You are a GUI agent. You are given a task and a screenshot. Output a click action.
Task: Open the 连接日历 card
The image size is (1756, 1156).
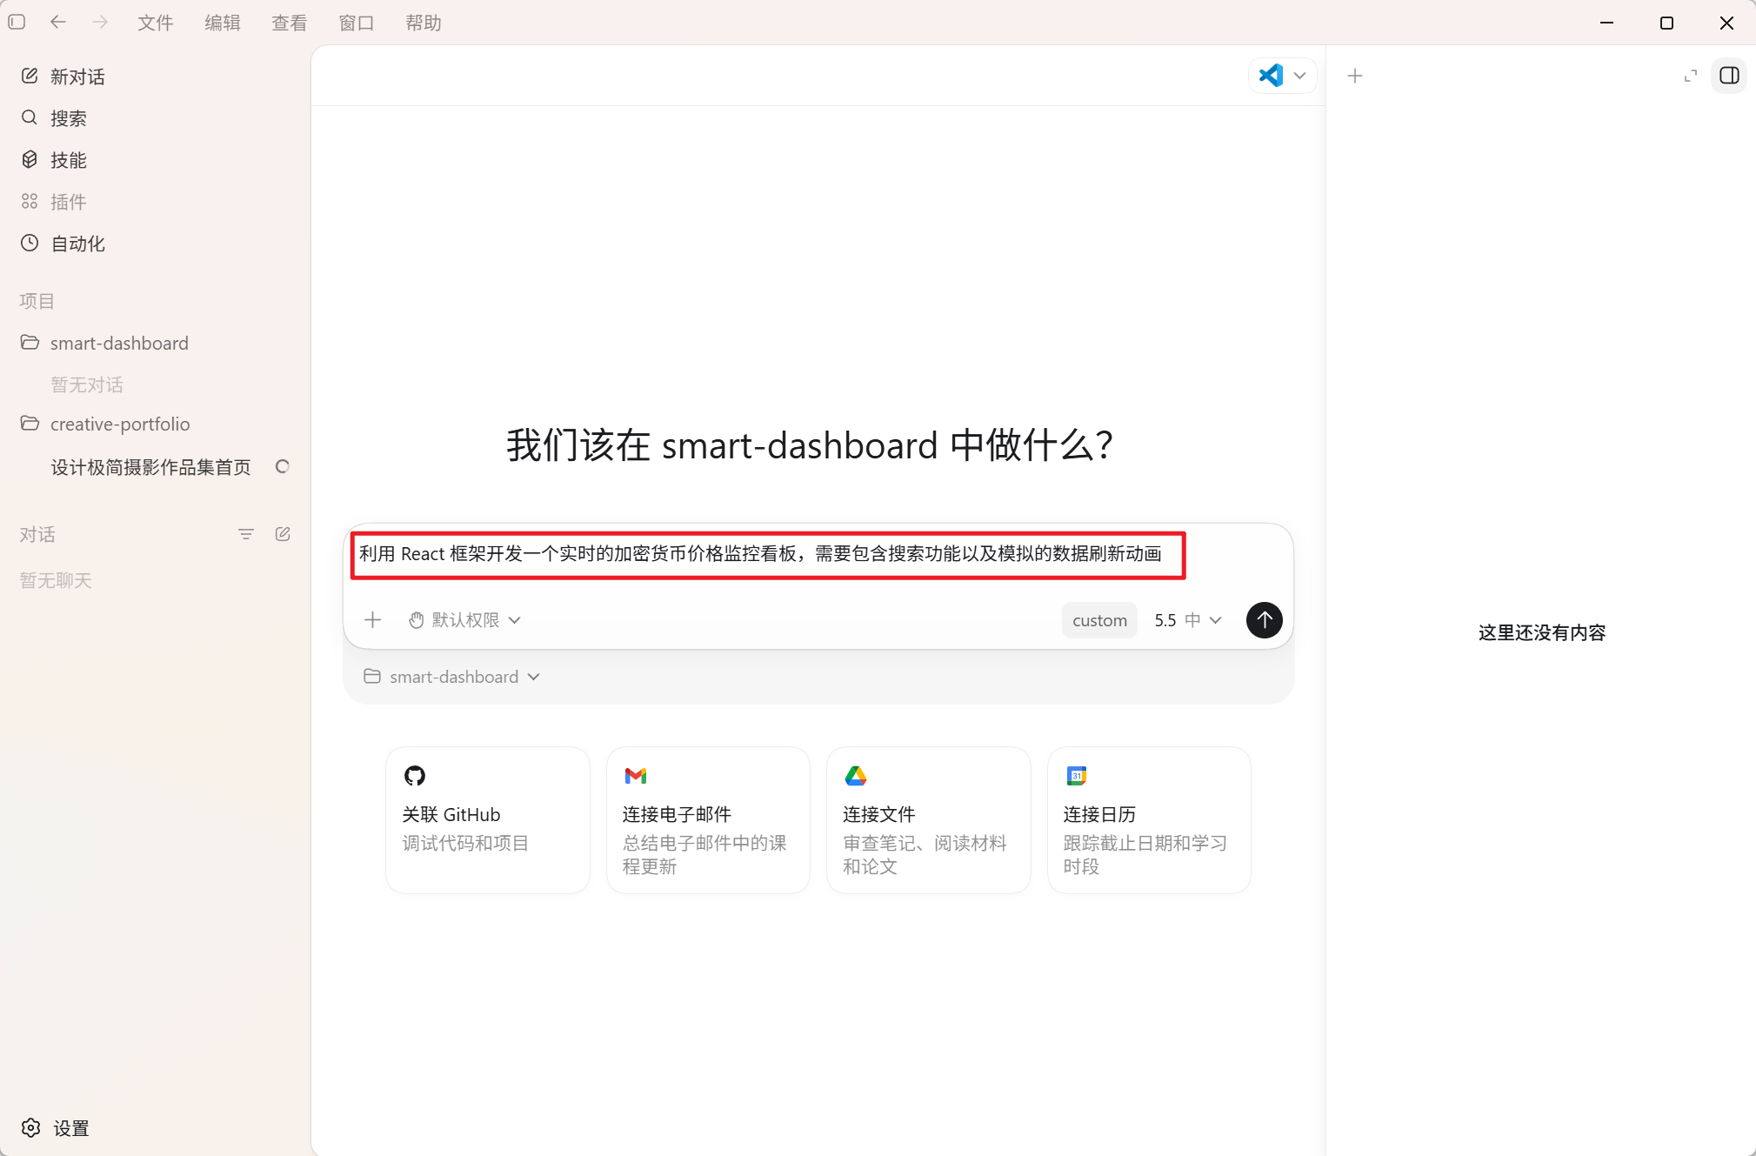1149,820
